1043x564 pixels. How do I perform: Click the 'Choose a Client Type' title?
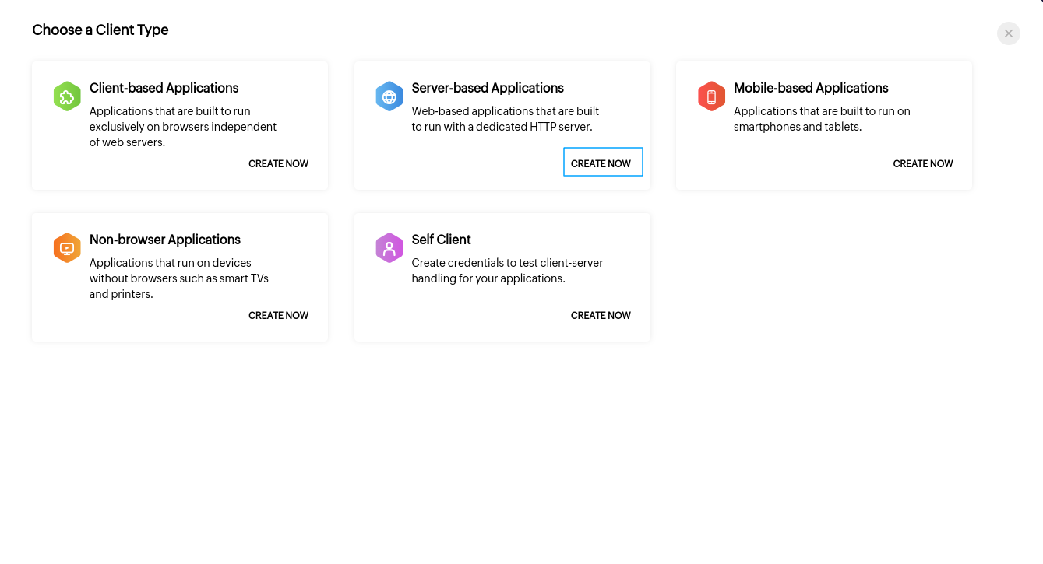click(100, 30)
